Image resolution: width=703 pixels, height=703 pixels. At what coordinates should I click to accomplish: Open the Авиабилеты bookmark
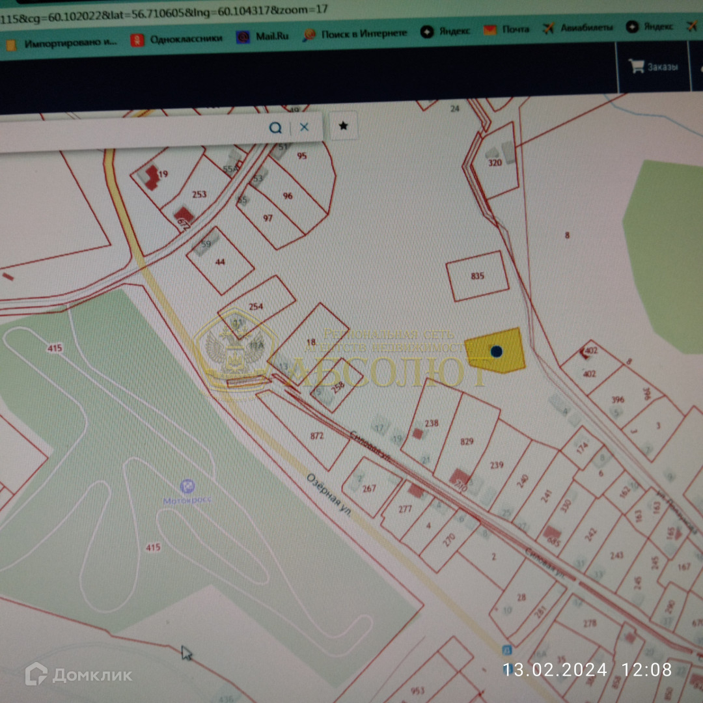(x=577, y=28)
